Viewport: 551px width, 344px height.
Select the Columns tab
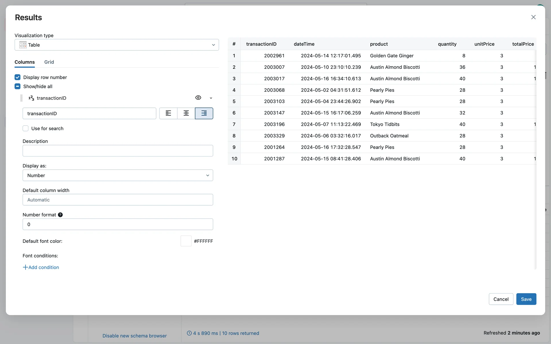pos(25,62)
